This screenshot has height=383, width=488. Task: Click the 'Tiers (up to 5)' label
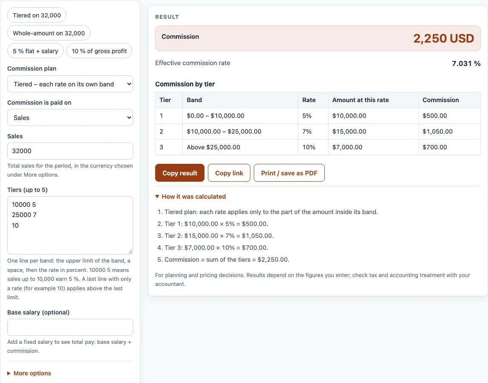27,190
